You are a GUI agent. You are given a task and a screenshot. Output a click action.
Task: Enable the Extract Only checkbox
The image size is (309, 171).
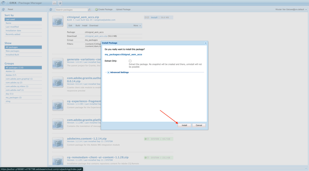[x=130, y=61]
